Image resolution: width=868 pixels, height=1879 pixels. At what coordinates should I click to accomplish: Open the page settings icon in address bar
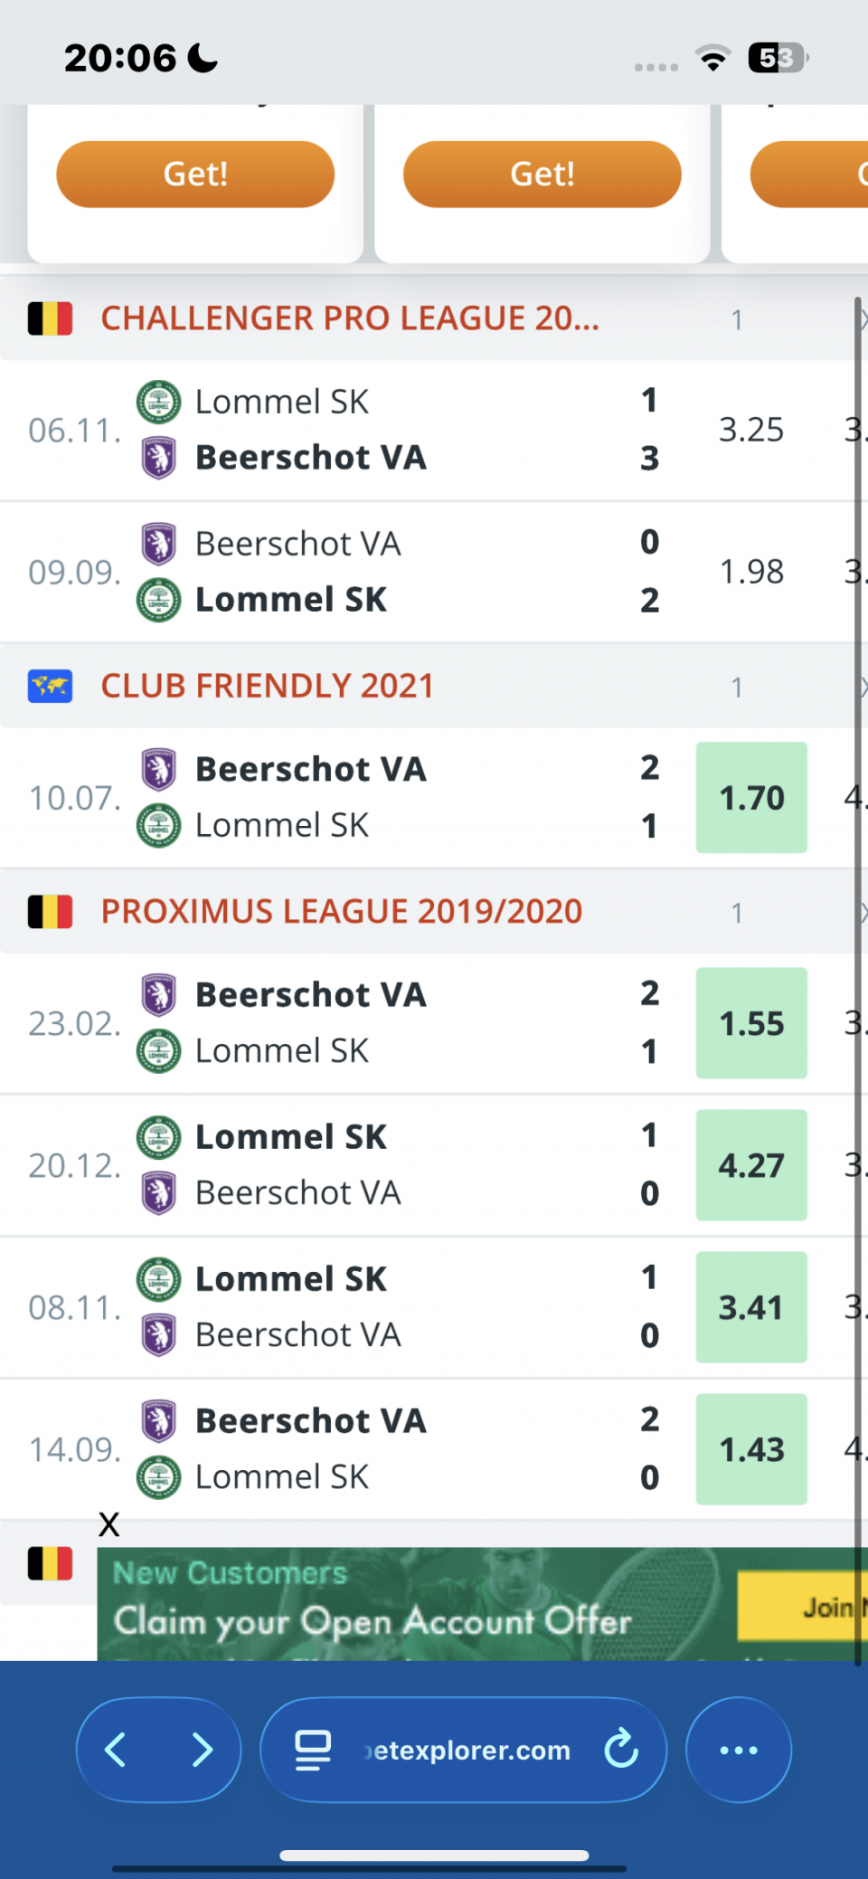click(x=313, y=1750)
